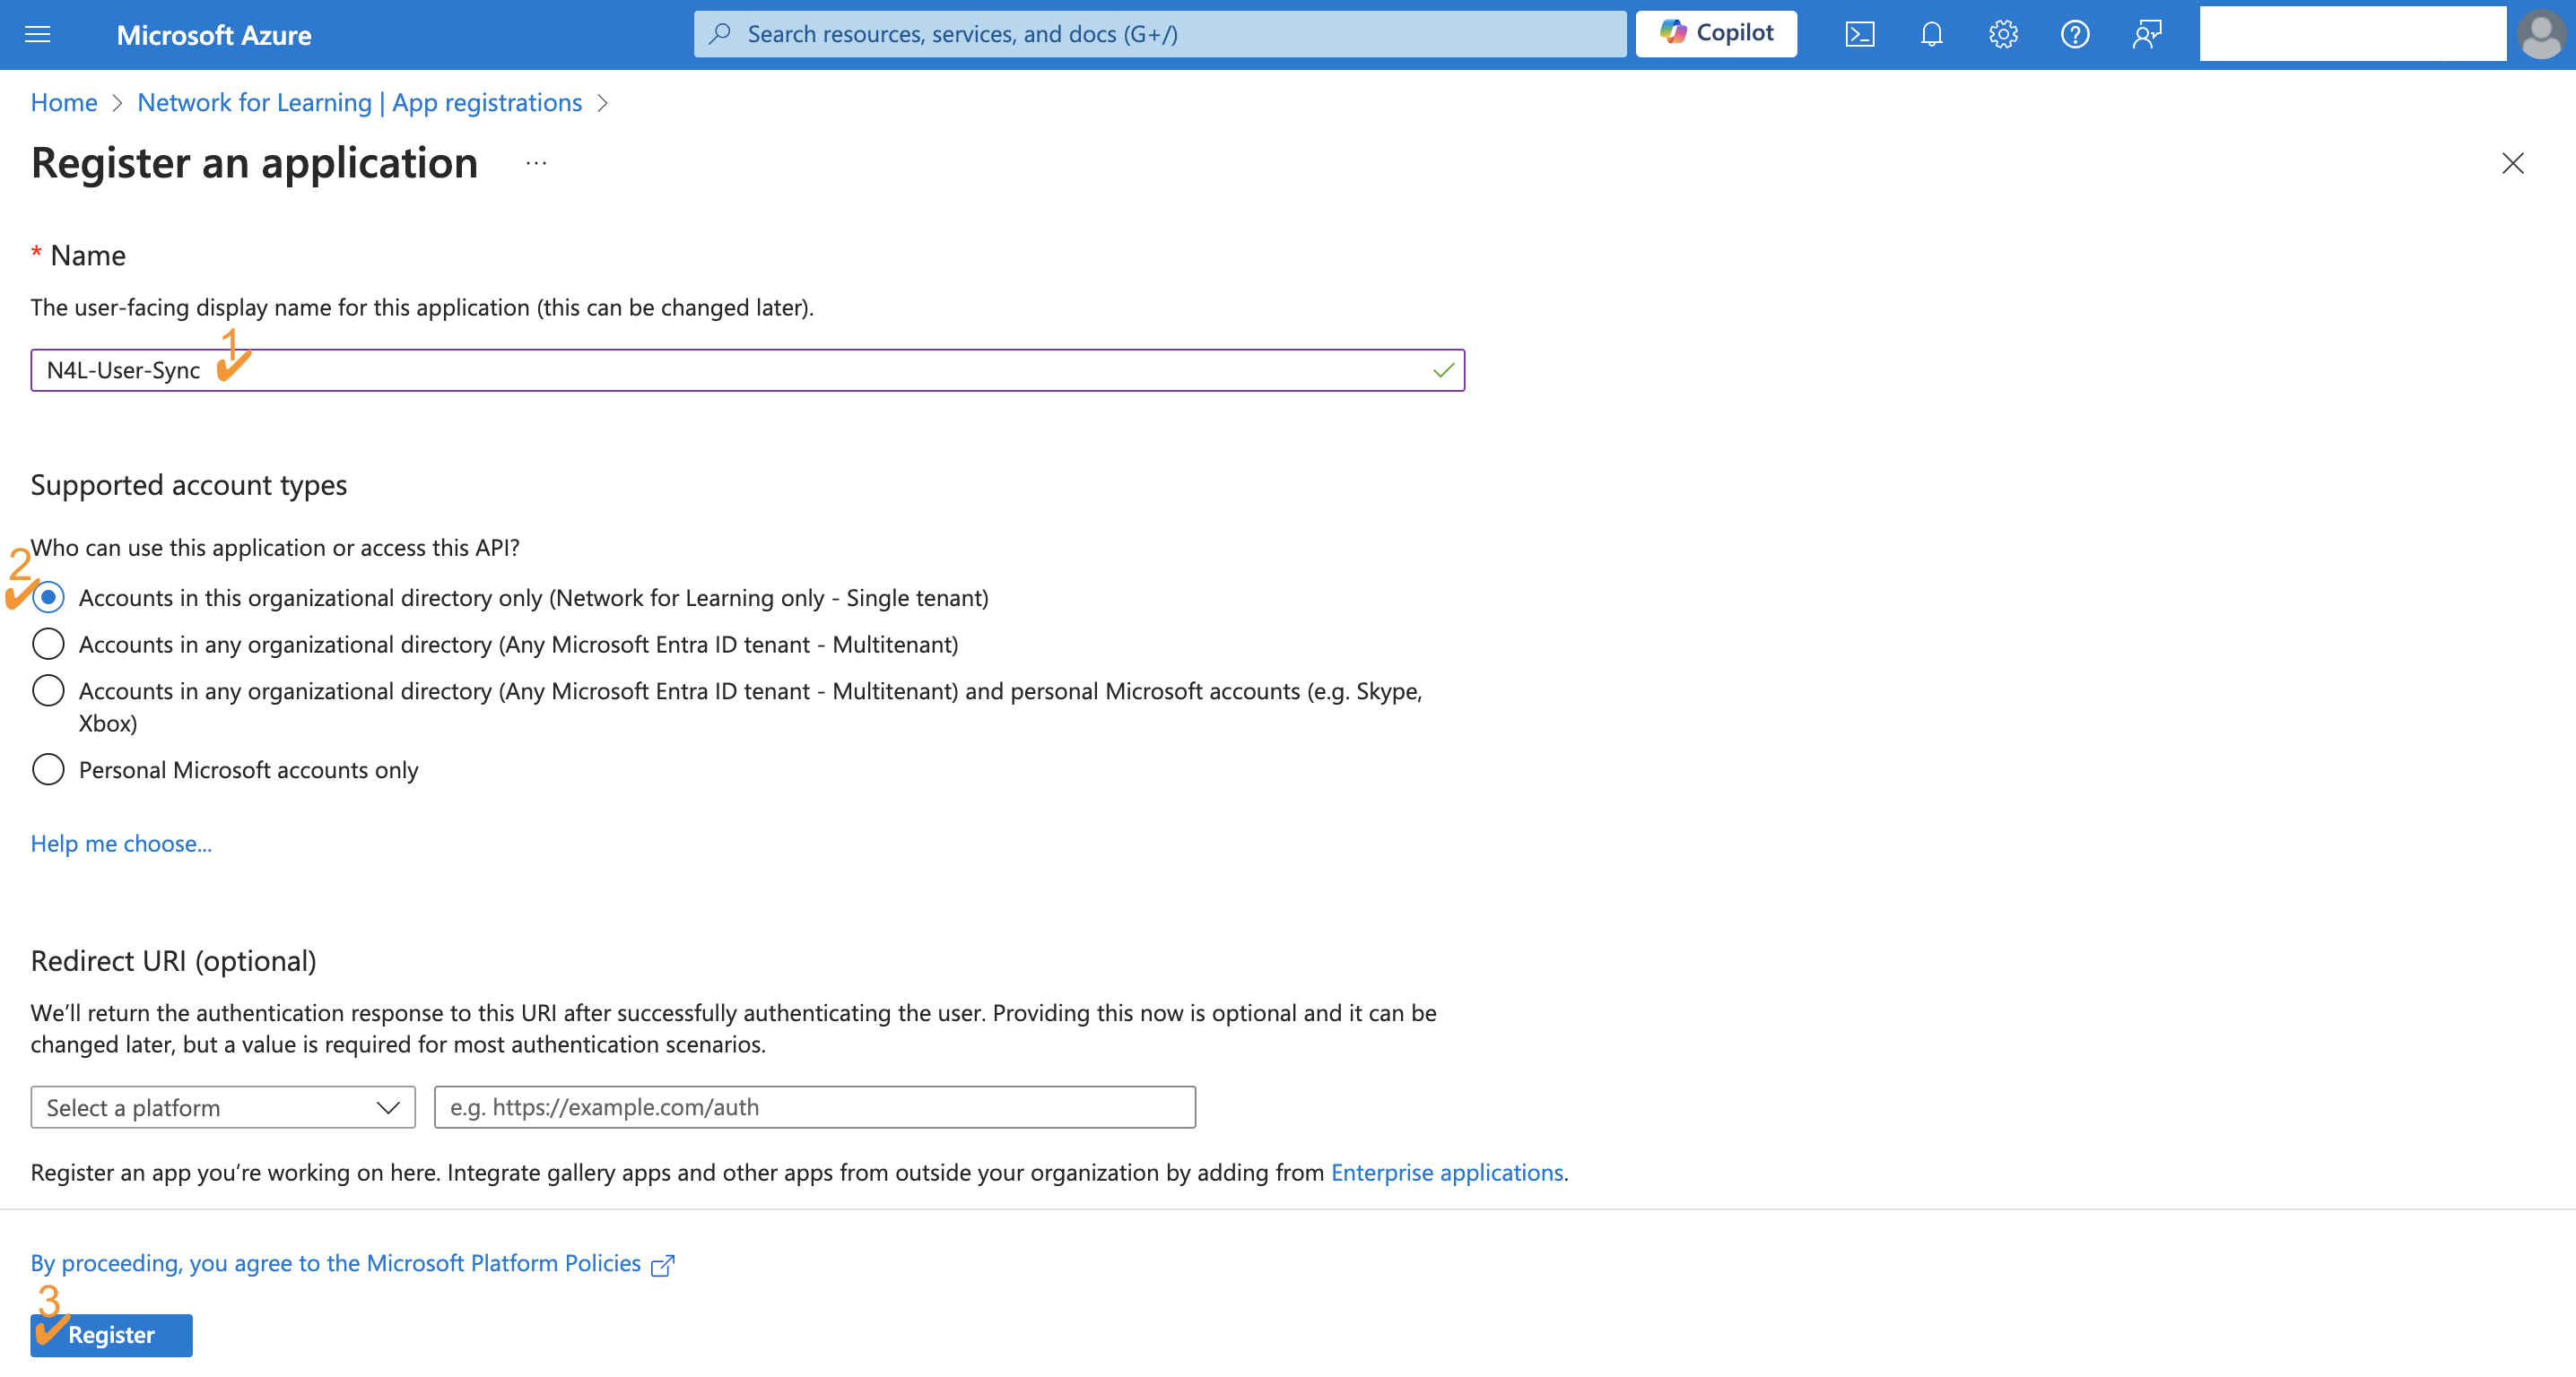The height and width of the screenshot is (1377, 2576).
Task: Select multitenant organizational directory option
Action: pos(48,645)
